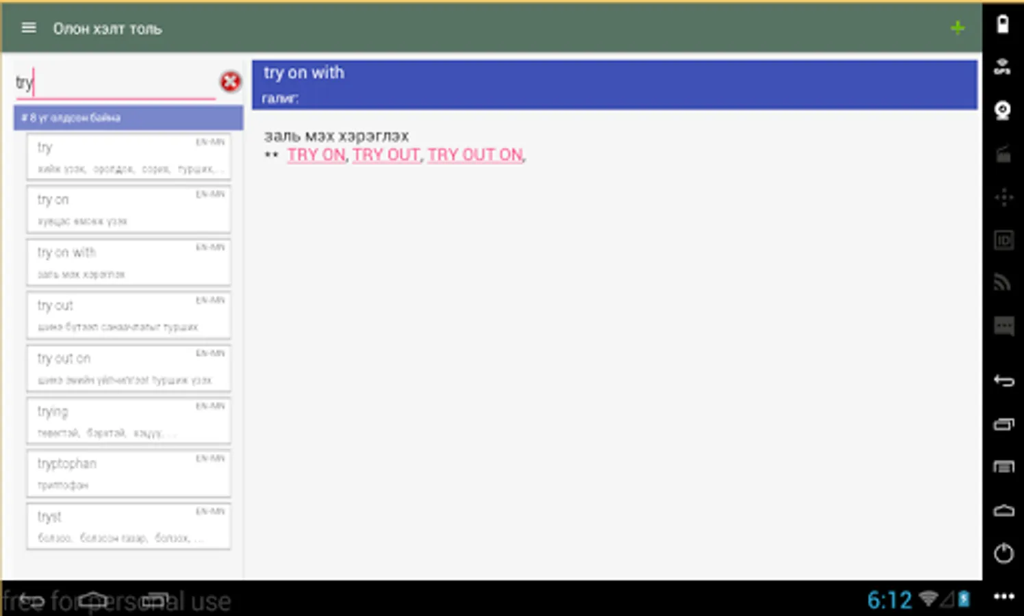This screenshot has width=1024, height=616.
Task: Open the emulator ID identifiers widget
Action: click(1003, 240)
